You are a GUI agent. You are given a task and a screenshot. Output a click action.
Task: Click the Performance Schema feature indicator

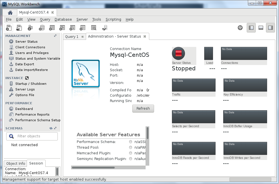click(131, 142)
